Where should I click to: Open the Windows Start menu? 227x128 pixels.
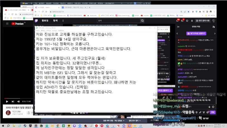3,125
